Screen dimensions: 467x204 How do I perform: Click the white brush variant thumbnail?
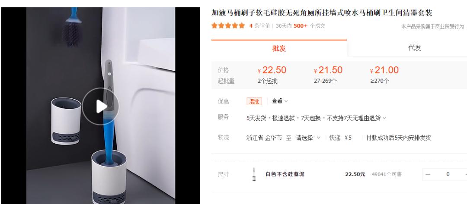(x=254, y=174)
